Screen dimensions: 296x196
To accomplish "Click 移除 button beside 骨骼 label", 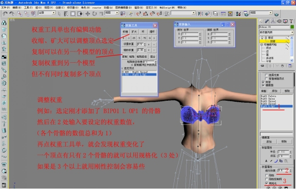I will [x=287, y=91].
